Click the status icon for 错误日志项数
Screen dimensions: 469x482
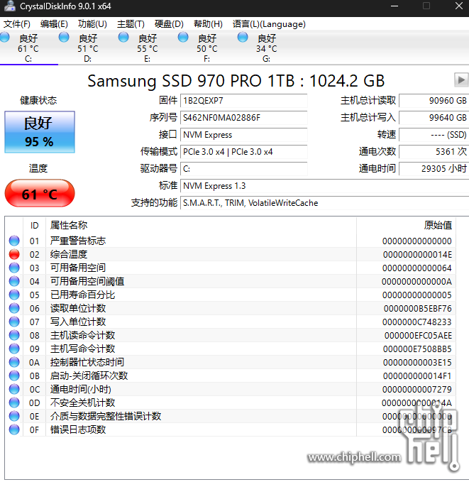[x=14, y=429]
